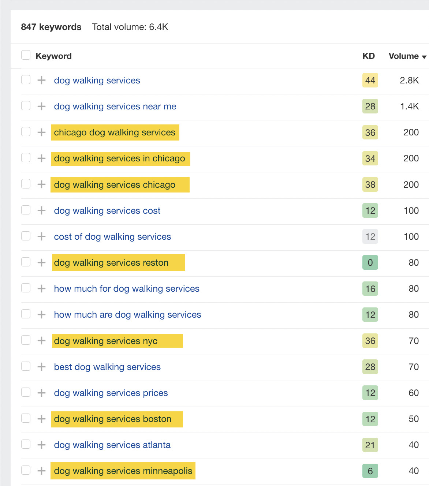Click the plus icon beside 'dog walking services nyc'

click(x=41, y=340)
